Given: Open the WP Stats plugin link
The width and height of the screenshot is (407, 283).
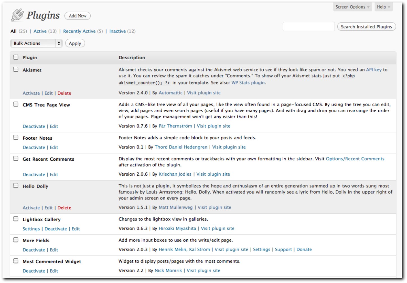Looking at the screenshot, I should 248,83.
